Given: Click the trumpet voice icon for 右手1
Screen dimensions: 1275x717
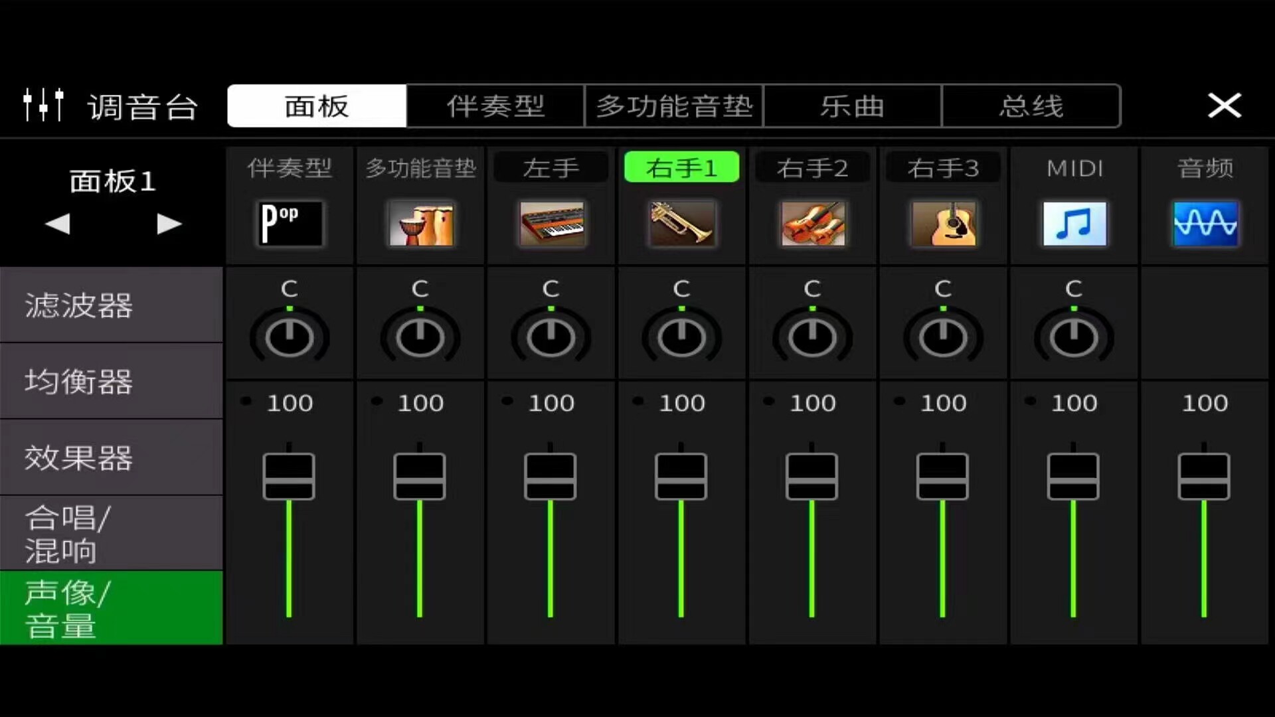Looking at the screenshot, I should [682, 224].
